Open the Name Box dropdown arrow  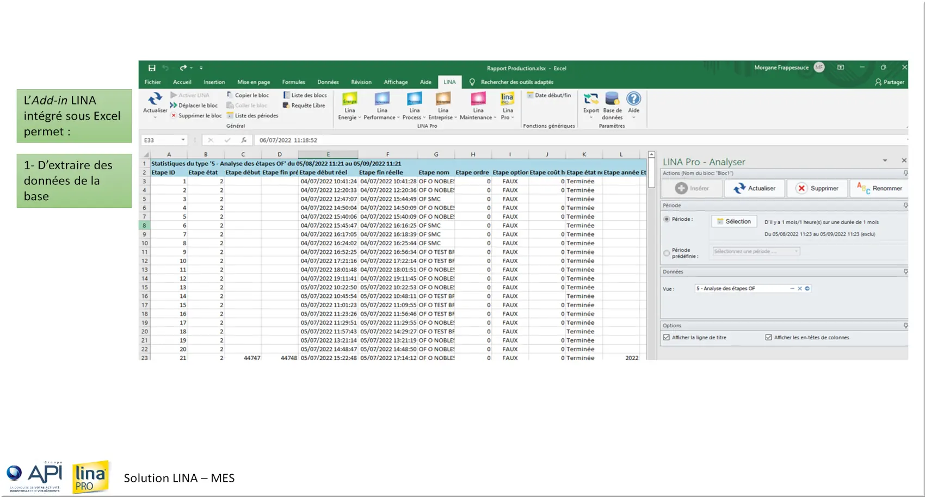(x=183, y=140)
